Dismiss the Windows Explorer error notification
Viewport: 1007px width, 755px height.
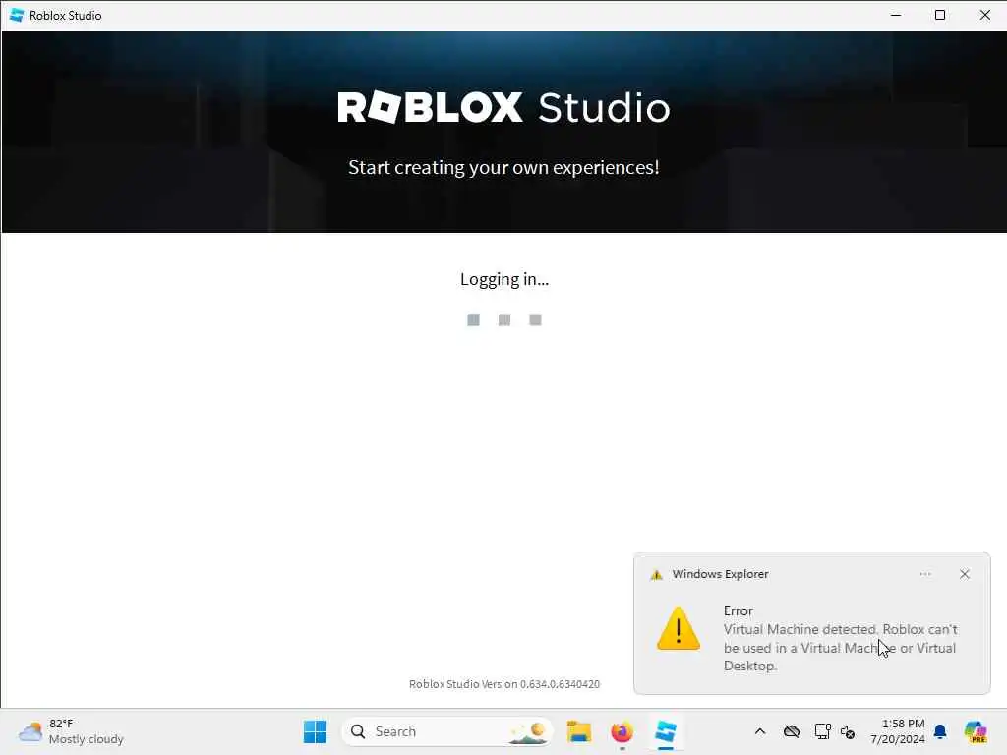click(x=964, y=574)
